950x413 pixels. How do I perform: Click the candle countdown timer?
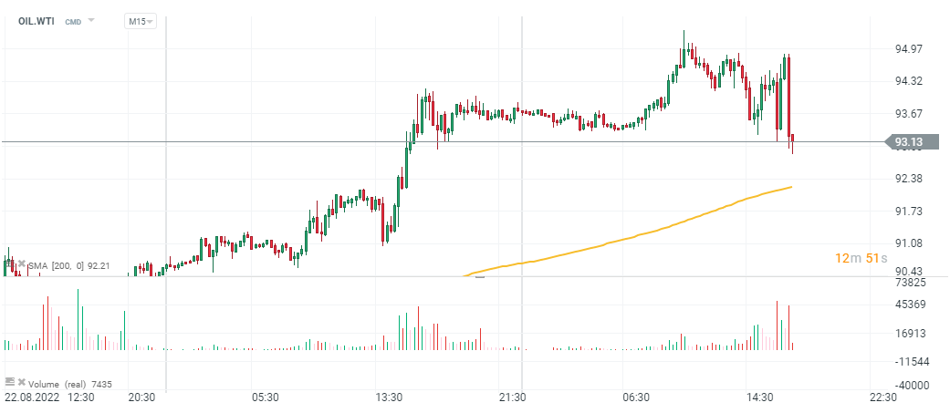861,259
